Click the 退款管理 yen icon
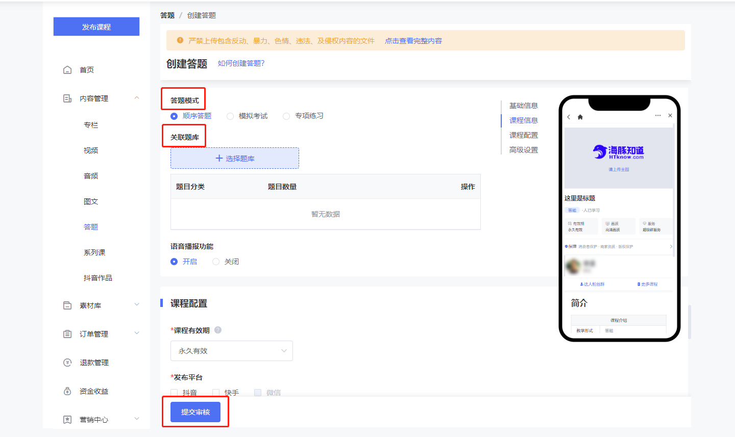Image resolution: width=735 pixels, height=437 pixels. (67, 363)
